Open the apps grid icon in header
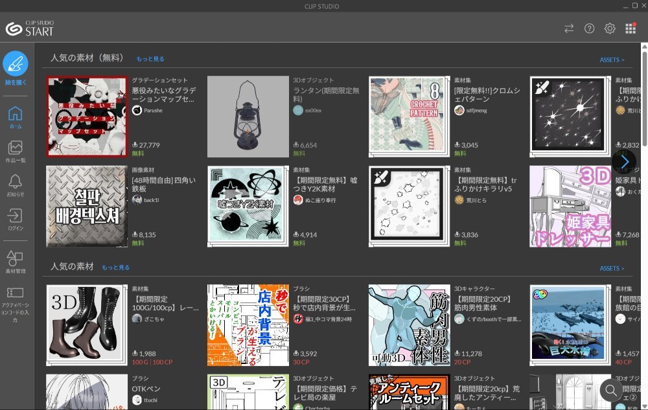This screenshot has width=648, height=410. pyautogui.click(x=631, y=28)
